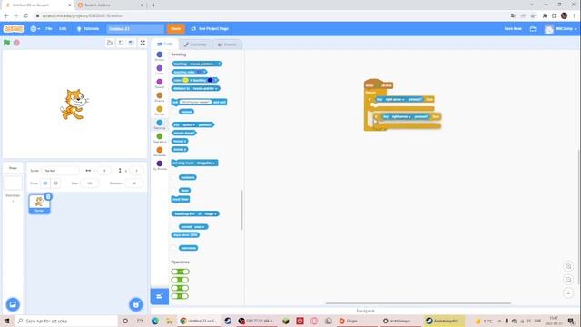Reload the browser page

(25, 15)
